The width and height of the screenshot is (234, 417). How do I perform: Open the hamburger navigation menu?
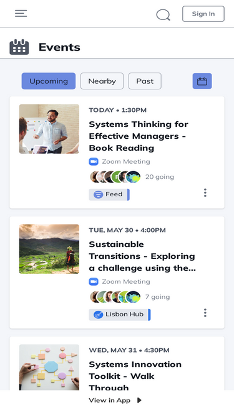21,14
